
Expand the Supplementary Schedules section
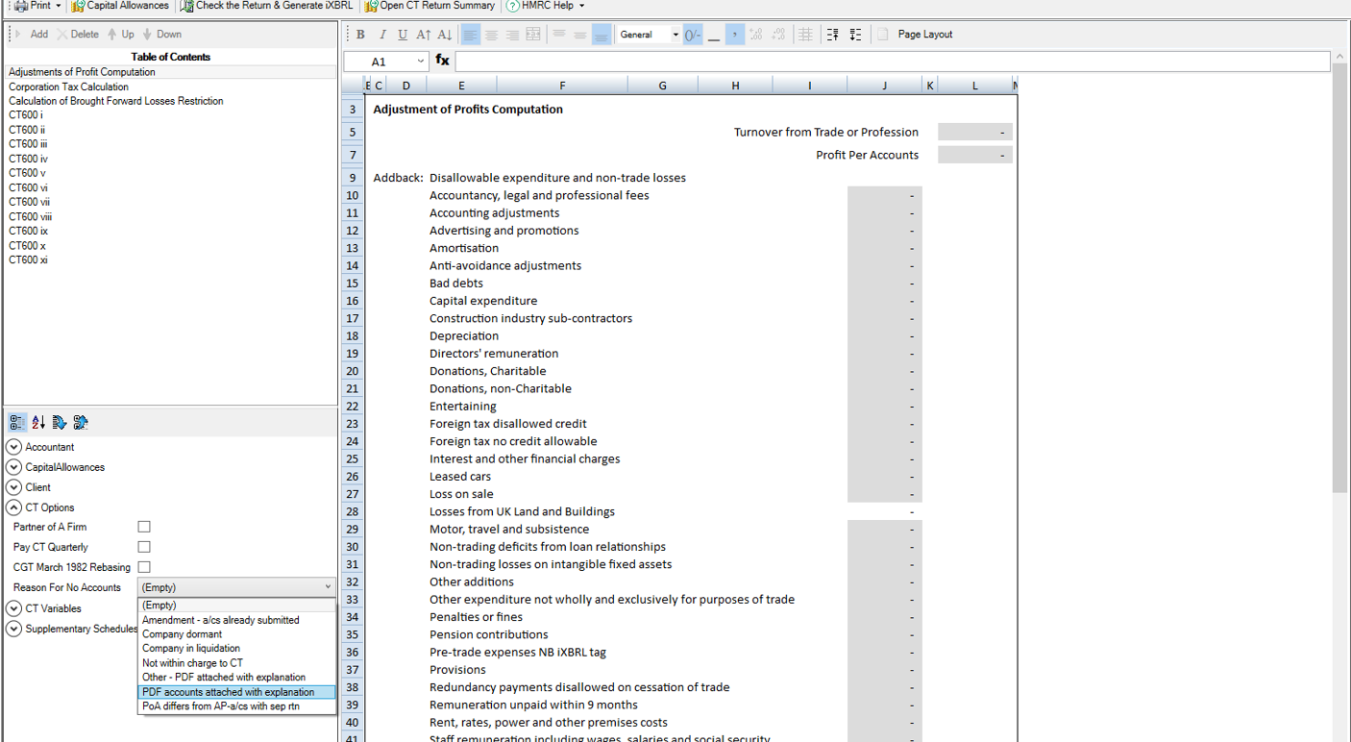pos(13,629)
